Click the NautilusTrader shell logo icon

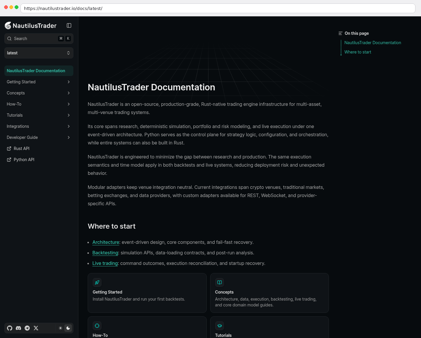point(8,26)
